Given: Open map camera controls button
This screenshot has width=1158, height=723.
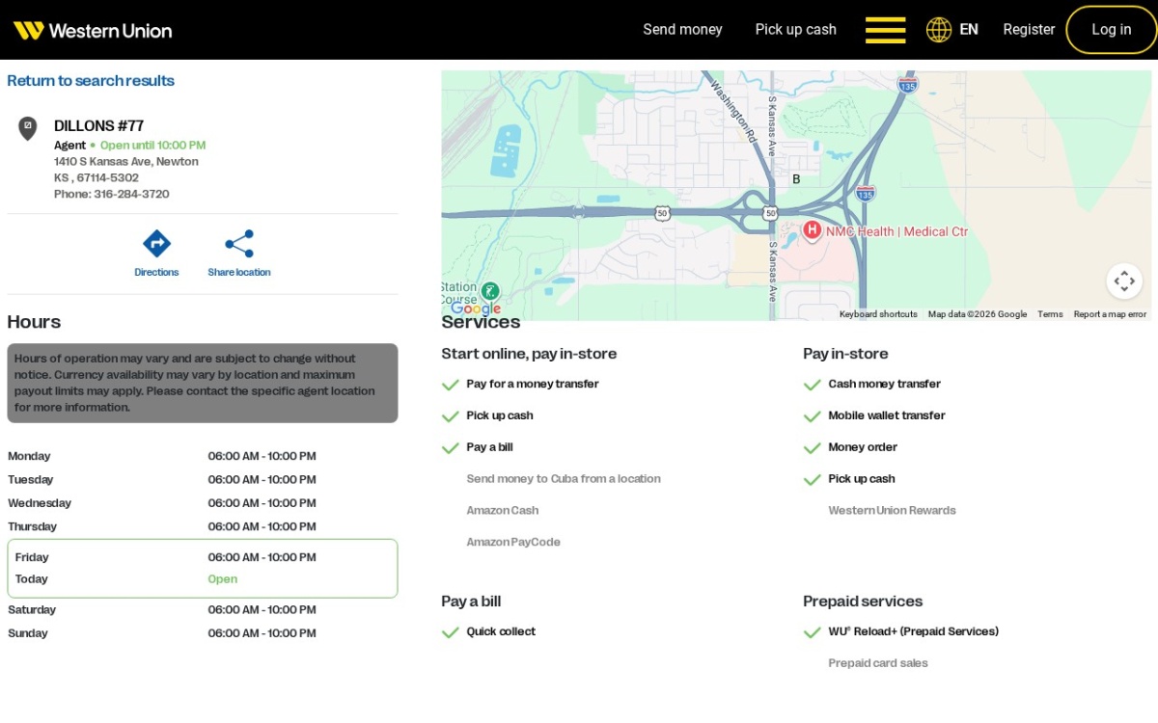Looking at the screenshot, I should (x=1123, y=281).
